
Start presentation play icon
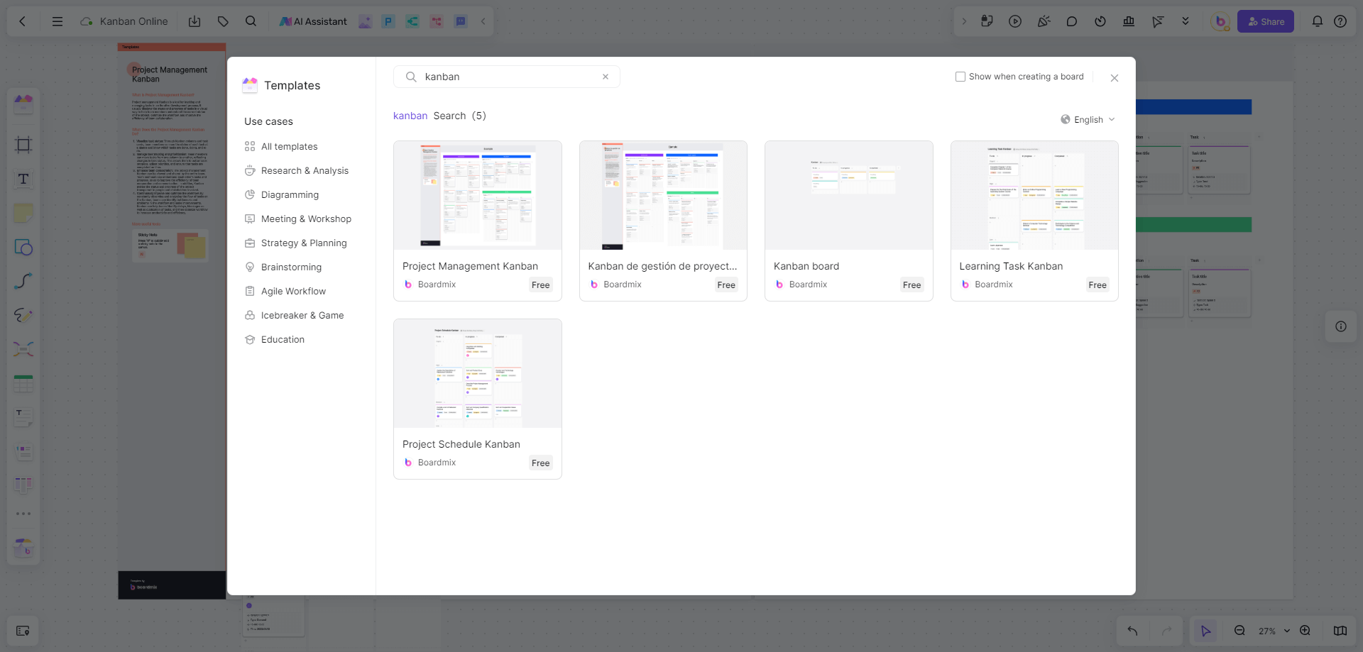[x=1015, y=21]
